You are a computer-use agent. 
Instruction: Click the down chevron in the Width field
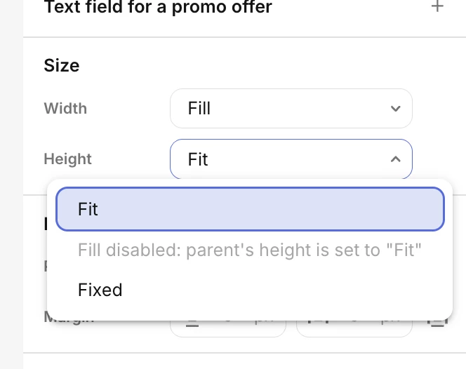(395, 109)
